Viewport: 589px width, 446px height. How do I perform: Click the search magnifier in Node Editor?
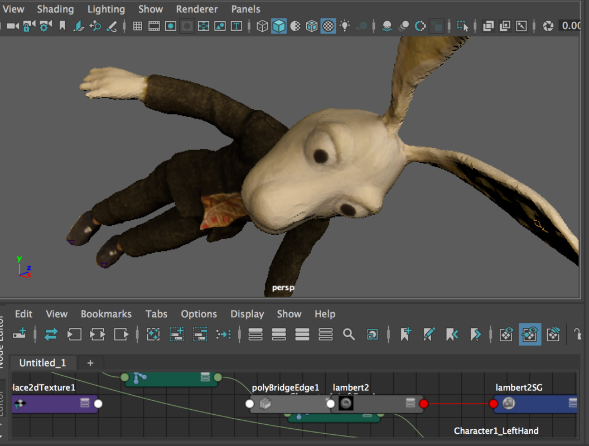click(349, 334)
